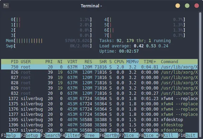Open F1 Help in htop
The height and width of the screenshot is (139, 203).
(x=11, y=135)
